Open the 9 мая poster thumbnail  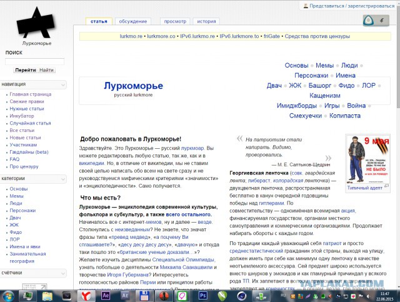(367, 159)
